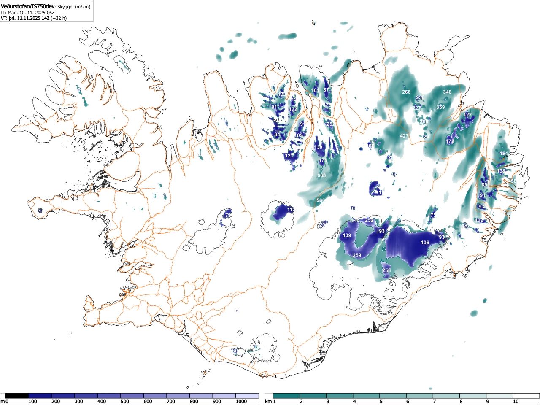The height and width of the screenshot is (405, 540).
Task: Select the 172 value in the east
Action: (x=450, y=141)
